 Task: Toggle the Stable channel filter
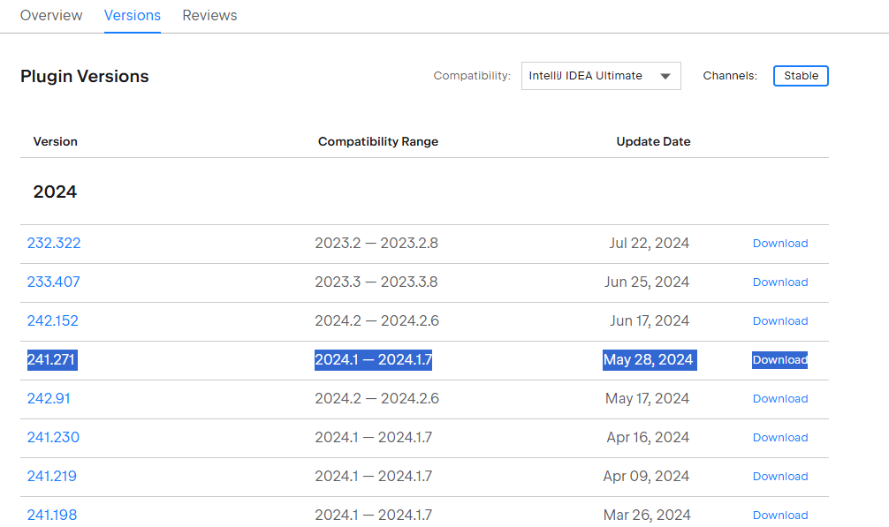(x=801, y=76)
